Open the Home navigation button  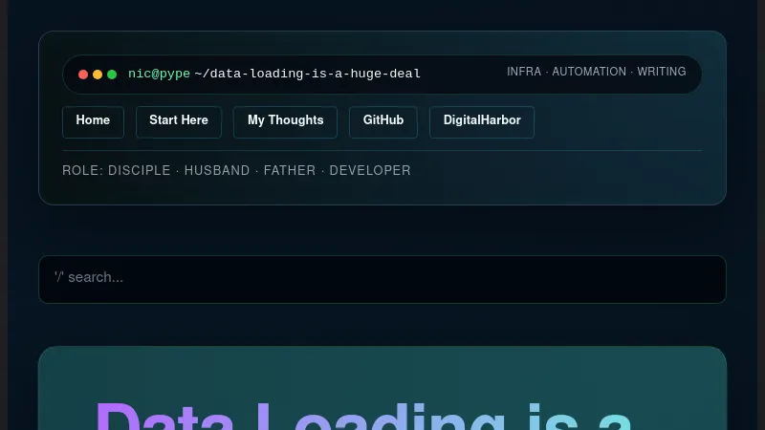point(93,121)
